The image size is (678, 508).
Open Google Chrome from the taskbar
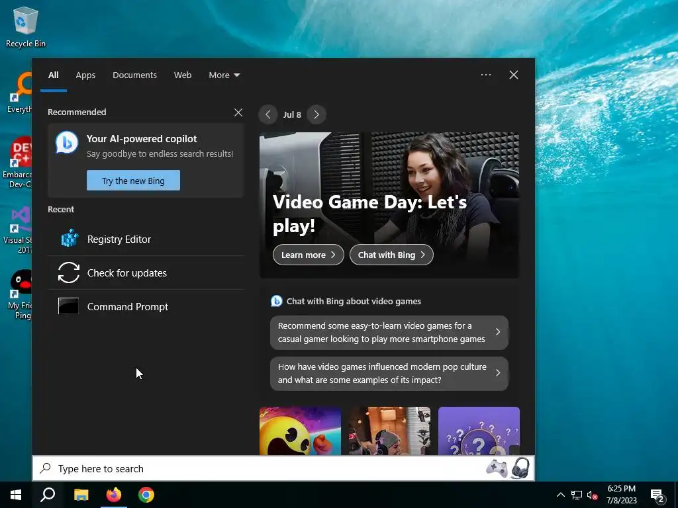coord(146,495)
